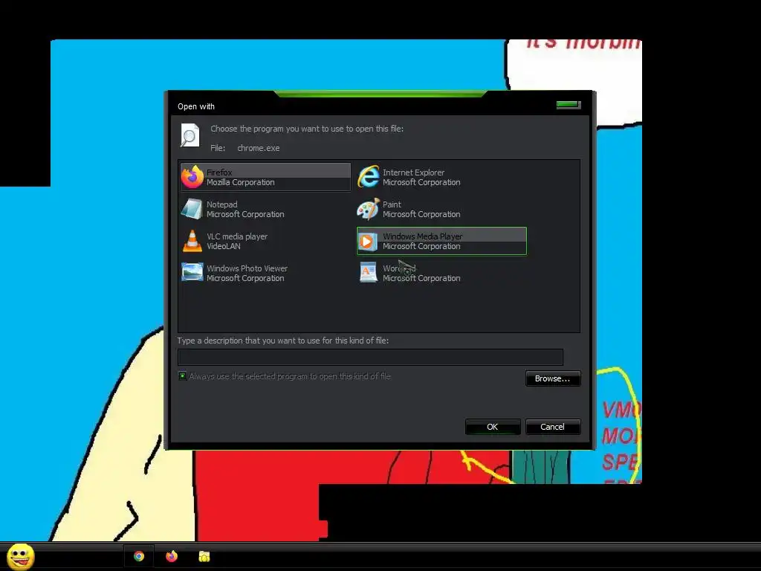Click the Notepad label text
Viewport: 761px width, 571px height.
[x=222, y=204]
